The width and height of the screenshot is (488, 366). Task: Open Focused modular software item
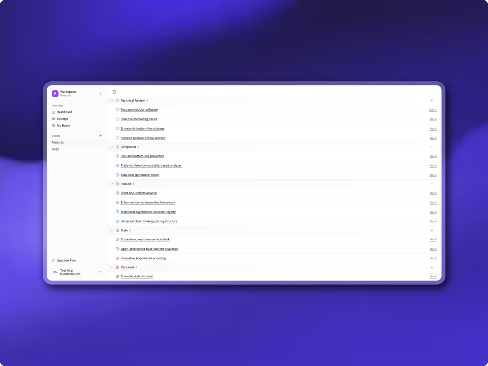[x=139, y=110]
